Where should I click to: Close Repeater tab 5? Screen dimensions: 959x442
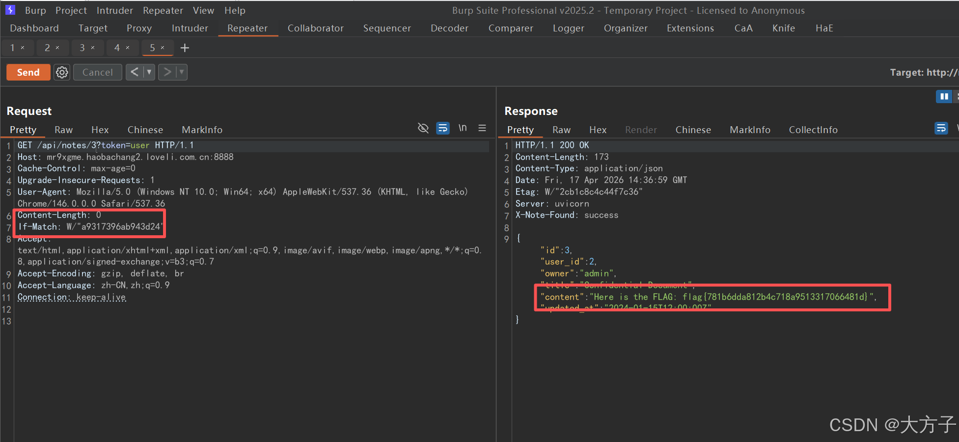click(x=163, y=48)
